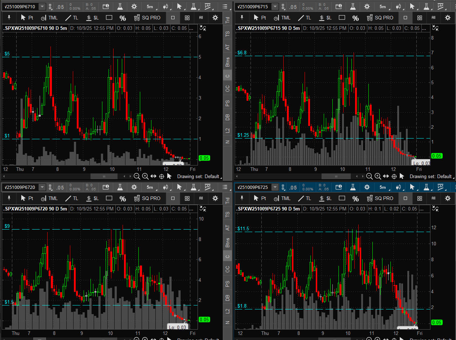456x340 pixels.
Task: Click crosshair pan icon below top-left chart
Action: click(x=161, y=176)
